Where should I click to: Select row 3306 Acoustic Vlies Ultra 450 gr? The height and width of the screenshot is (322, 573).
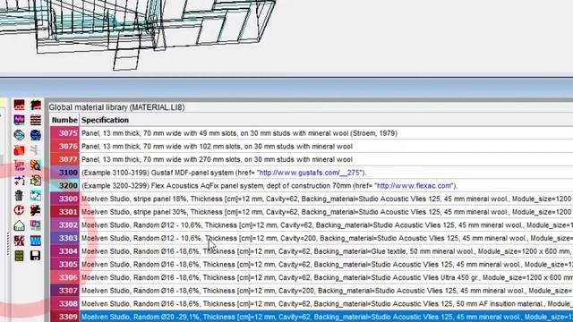(x=312, y=278)
